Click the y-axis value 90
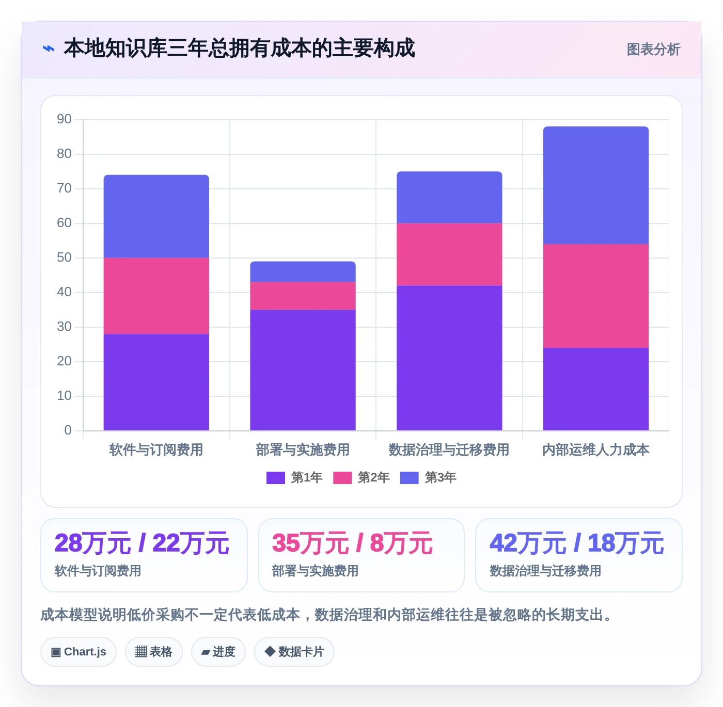 pos(65,119)
